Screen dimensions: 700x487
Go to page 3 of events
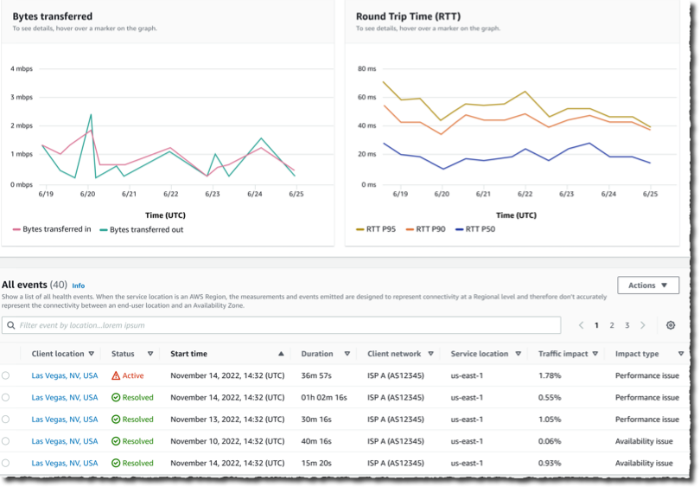[627, 325]
